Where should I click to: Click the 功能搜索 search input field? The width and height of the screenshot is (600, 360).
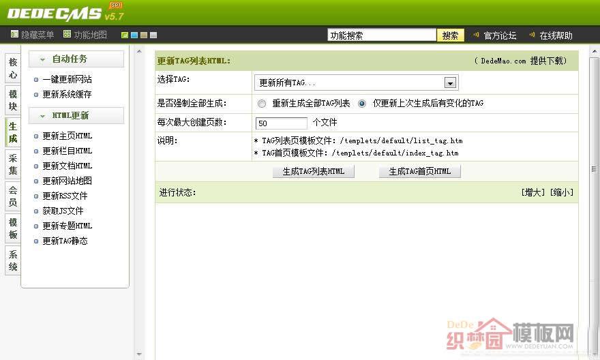(x=381, y=35)
